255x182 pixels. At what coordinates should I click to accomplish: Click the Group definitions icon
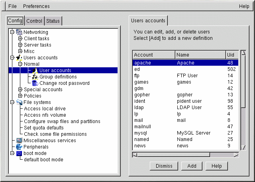(35, 77)
